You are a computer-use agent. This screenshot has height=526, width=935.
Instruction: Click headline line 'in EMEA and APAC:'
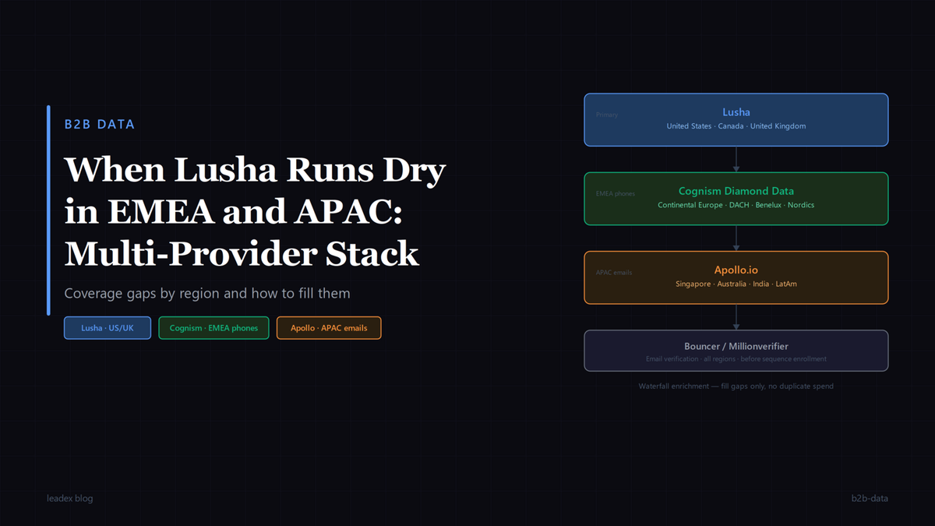[x=234, y=212]
